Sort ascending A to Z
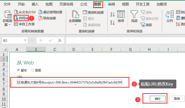The image size is (185, 108). (112, 14)
